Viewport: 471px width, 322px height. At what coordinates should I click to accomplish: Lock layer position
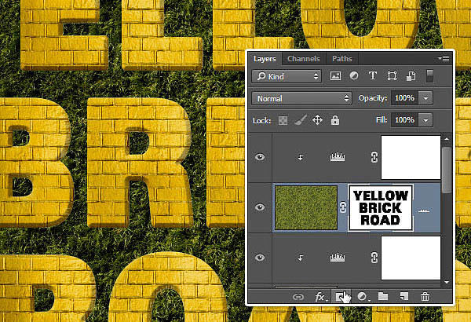pos(317,120)
